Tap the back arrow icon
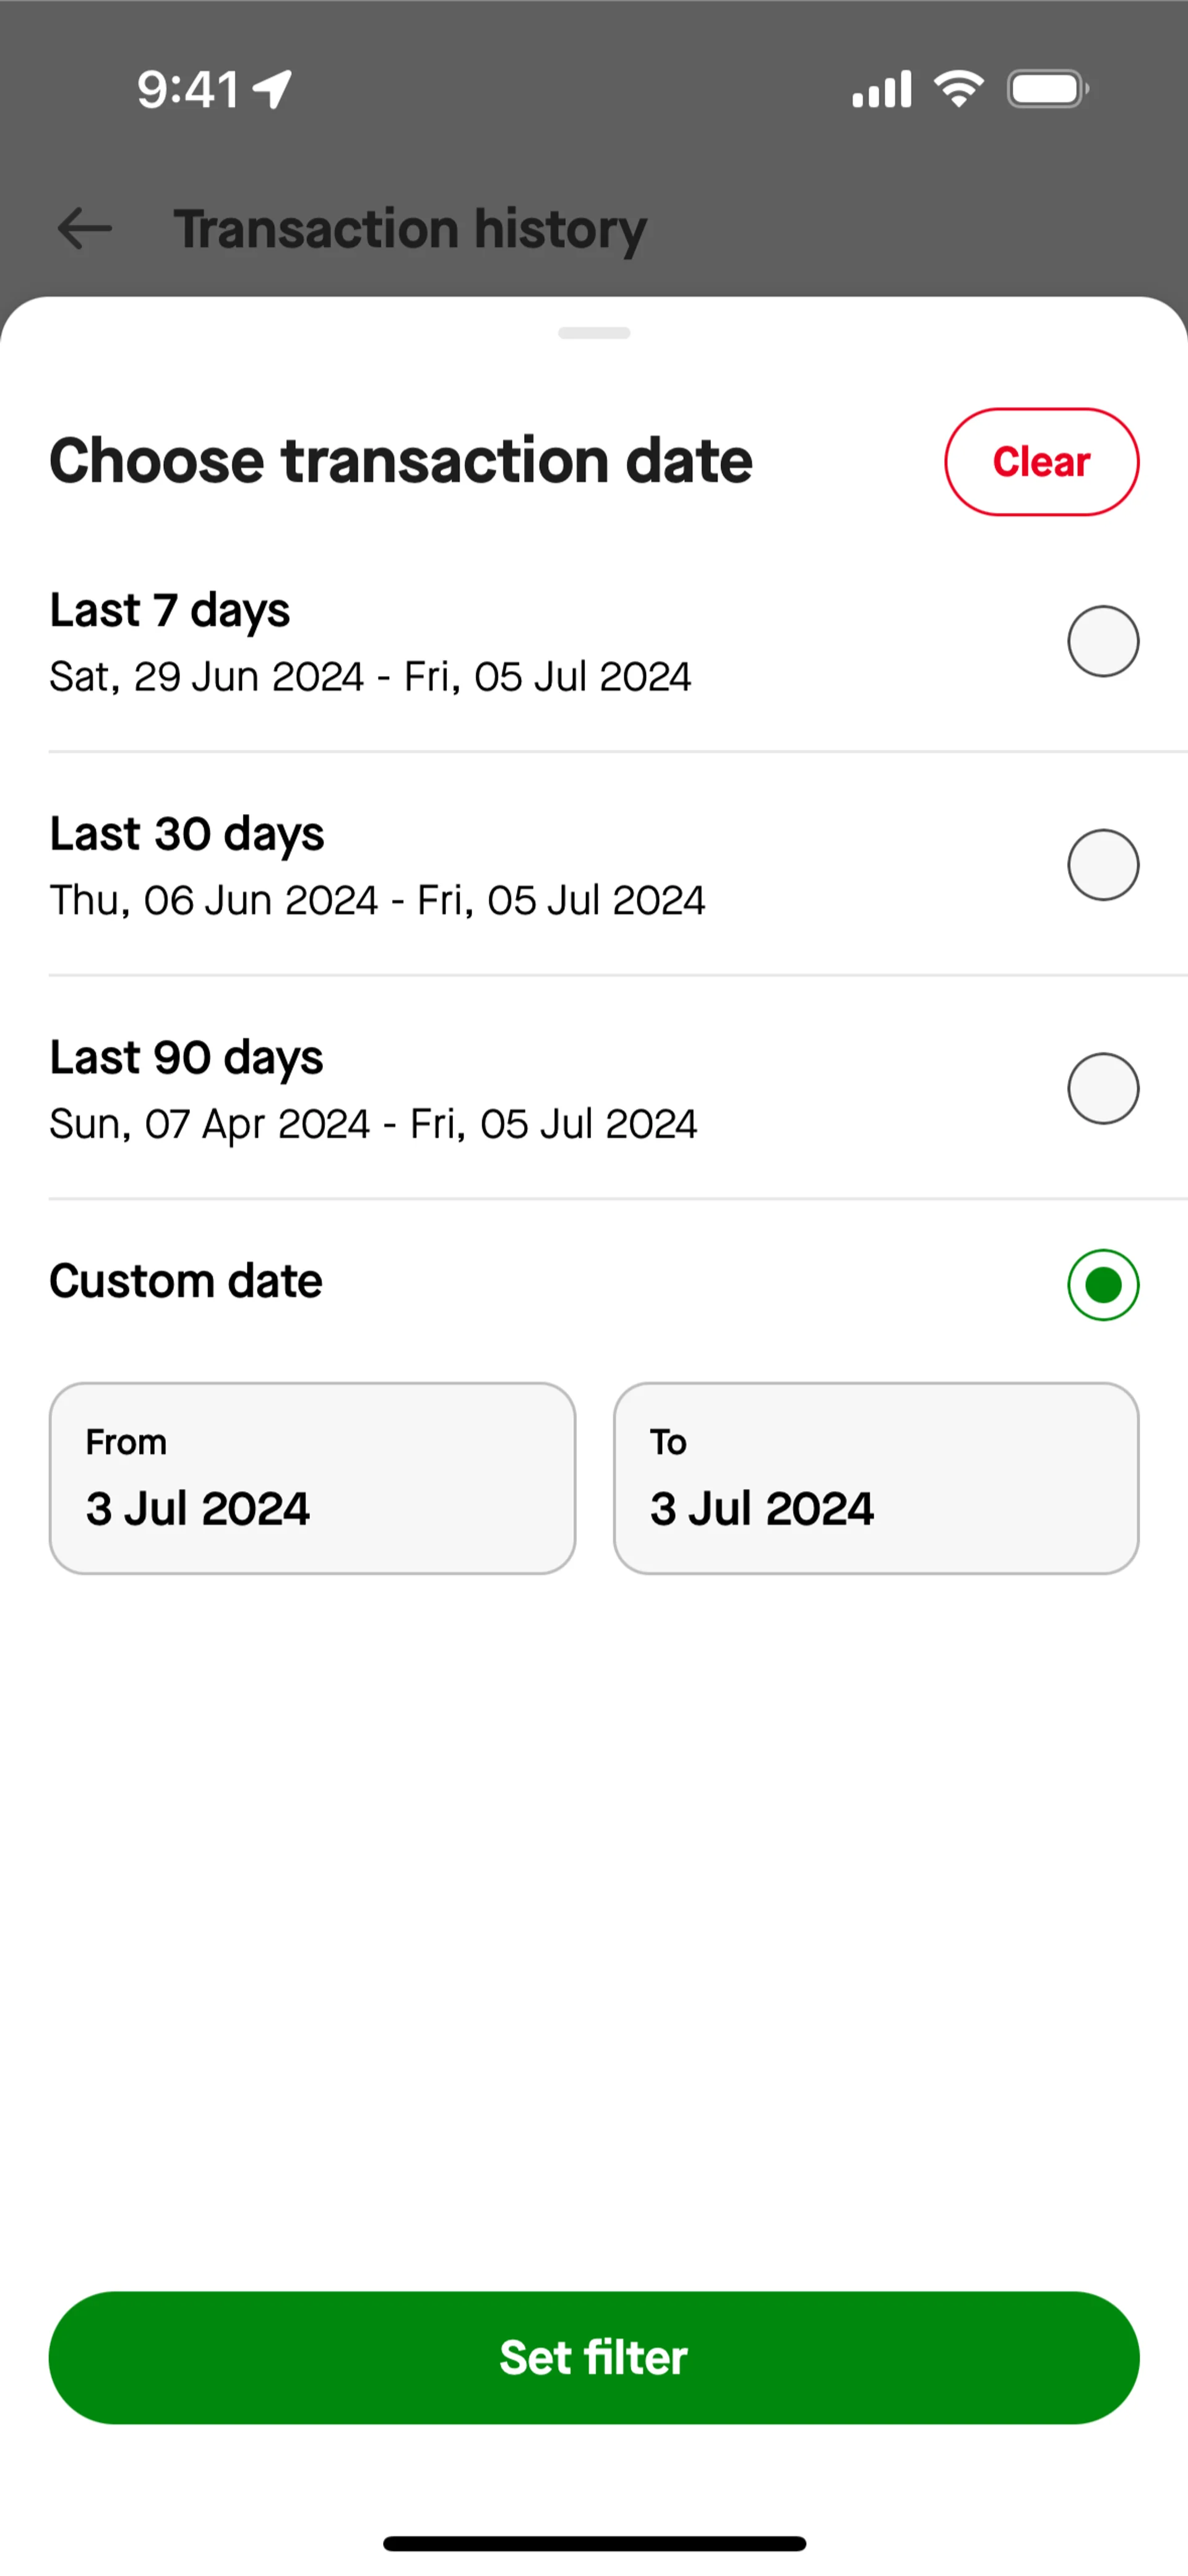 (x=85, y=228)
